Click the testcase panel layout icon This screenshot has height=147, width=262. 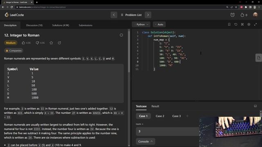(x=255, y=106)
